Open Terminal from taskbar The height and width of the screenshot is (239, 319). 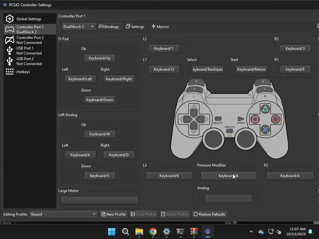[x=180, y=232]
